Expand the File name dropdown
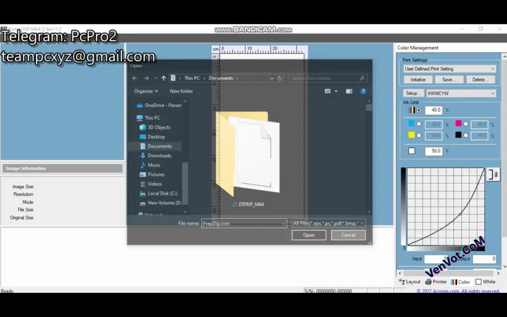This screenshot has height=317, width=507. (283, 223)
